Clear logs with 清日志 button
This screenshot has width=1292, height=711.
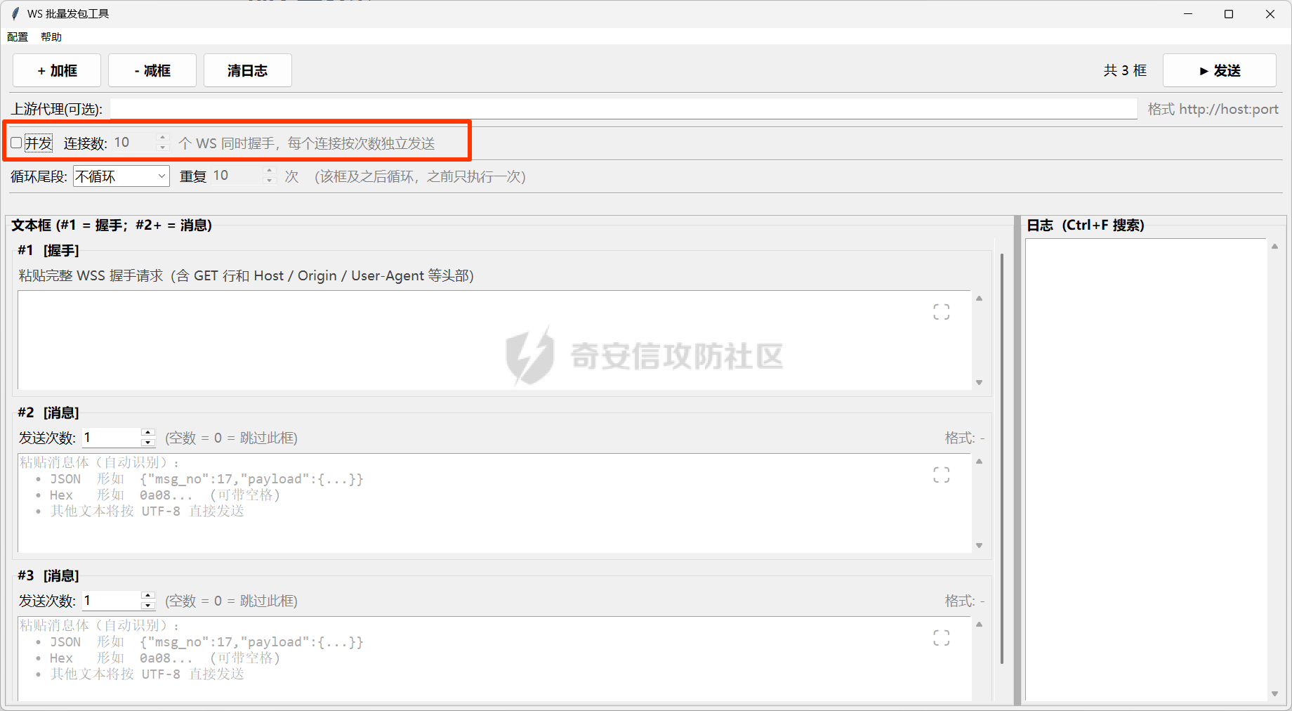click(x=248, y=70)
